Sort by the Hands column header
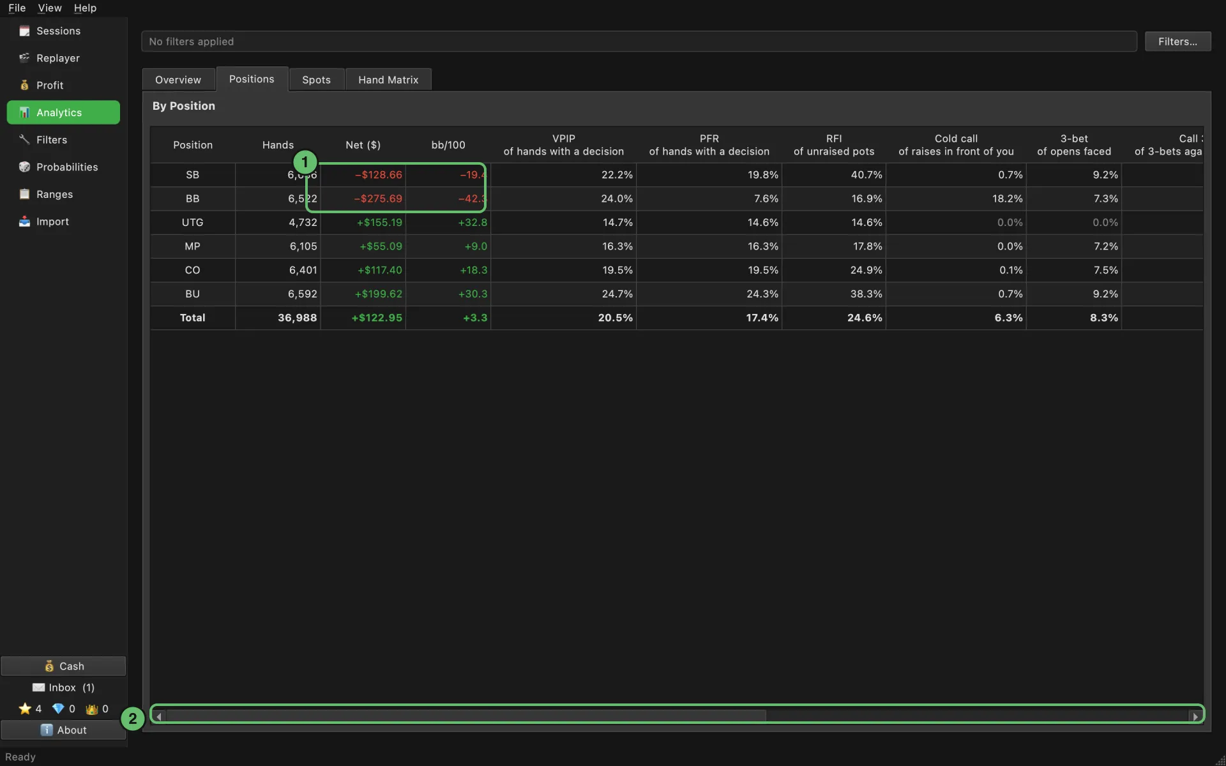The height and width of the screenshot is (766, 1226). tap(278, 145)
